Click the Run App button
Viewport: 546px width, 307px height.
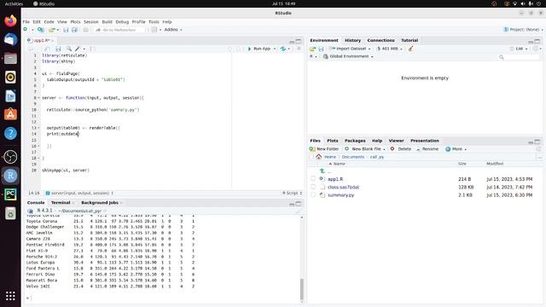pos(258,49)
